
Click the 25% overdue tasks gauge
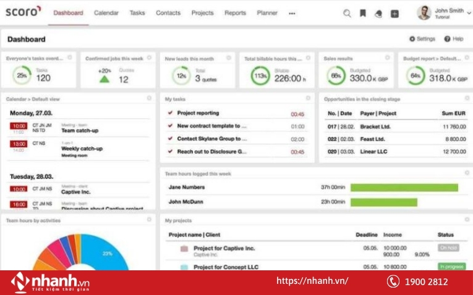click(22, 75)
